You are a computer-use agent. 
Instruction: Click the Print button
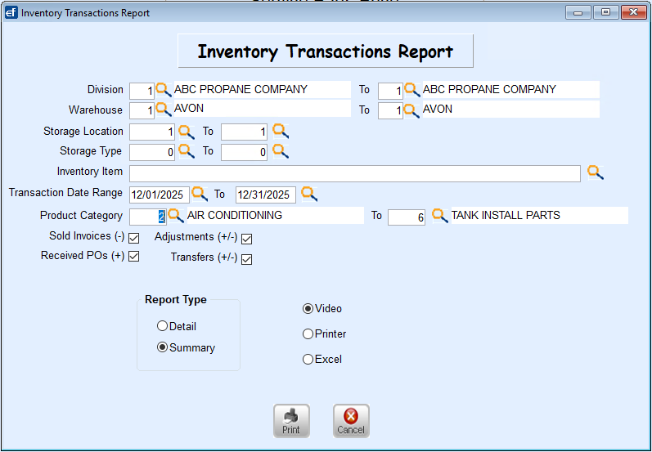pyautogui.click(x=291, y=421)
